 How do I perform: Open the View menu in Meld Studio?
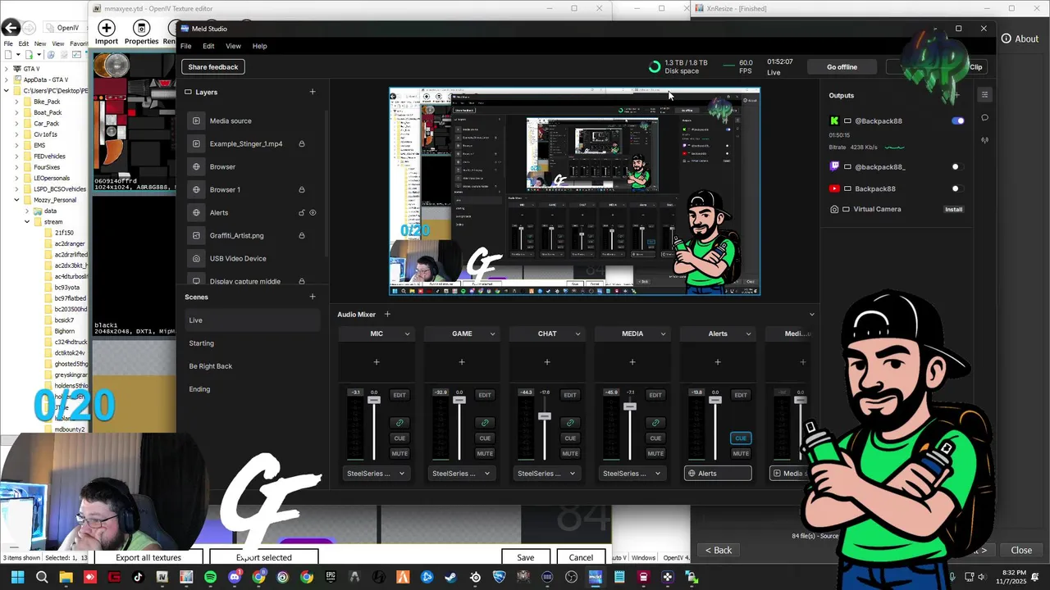pyautogui.click(x=233, y=46)
